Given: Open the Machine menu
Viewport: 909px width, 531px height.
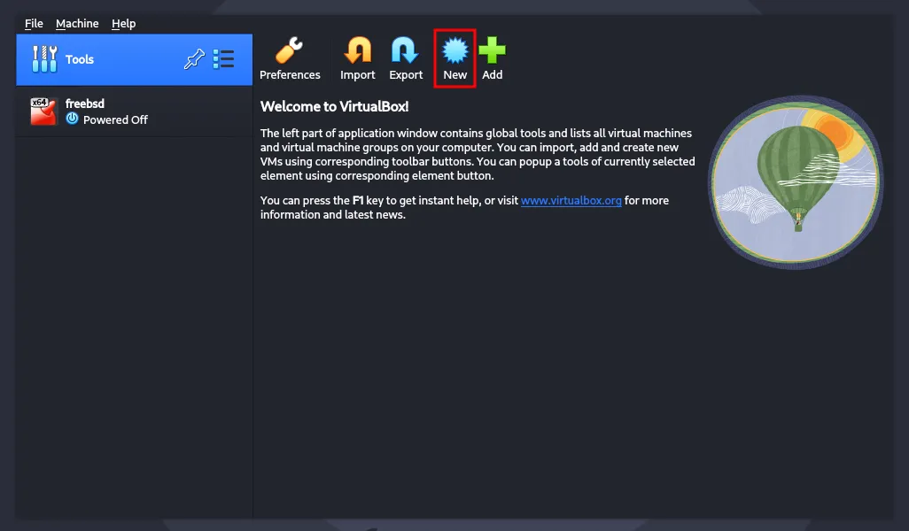Looking at the screenshot, I should (77, 24).
